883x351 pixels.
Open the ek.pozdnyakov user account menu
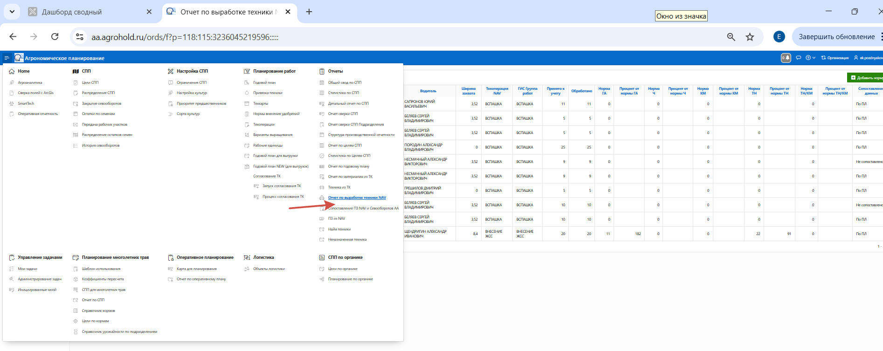tap(869, 58)
